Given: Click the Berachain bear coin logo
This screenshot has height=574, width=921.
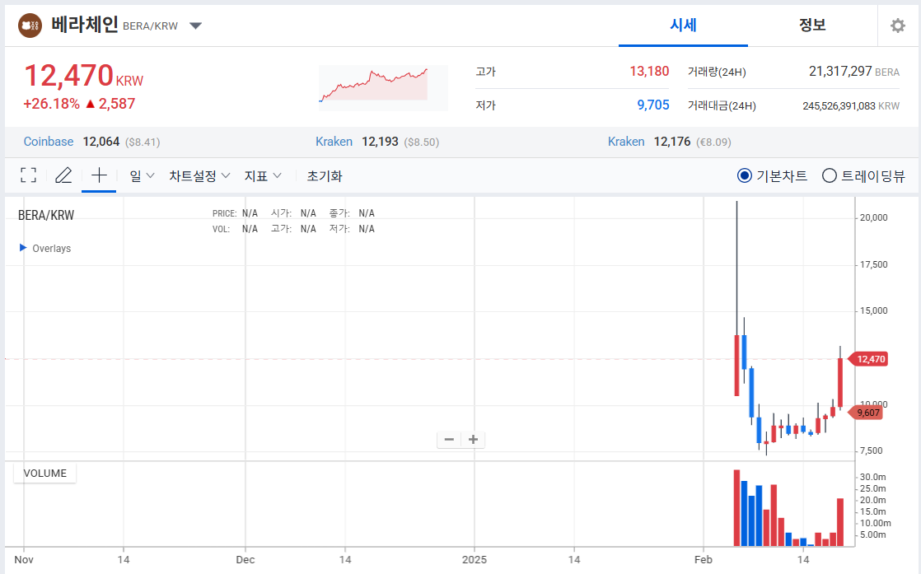Looking at the screenshot, I should [x=30, y=26].
